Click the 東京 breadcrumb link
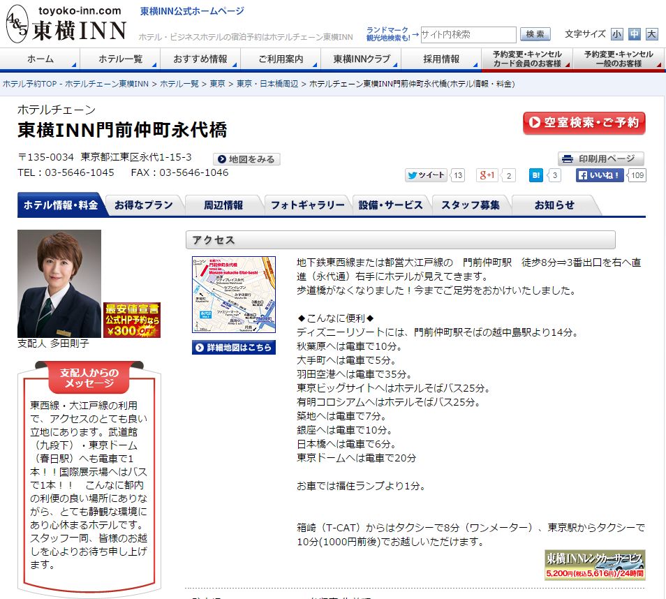 point(218,84)
